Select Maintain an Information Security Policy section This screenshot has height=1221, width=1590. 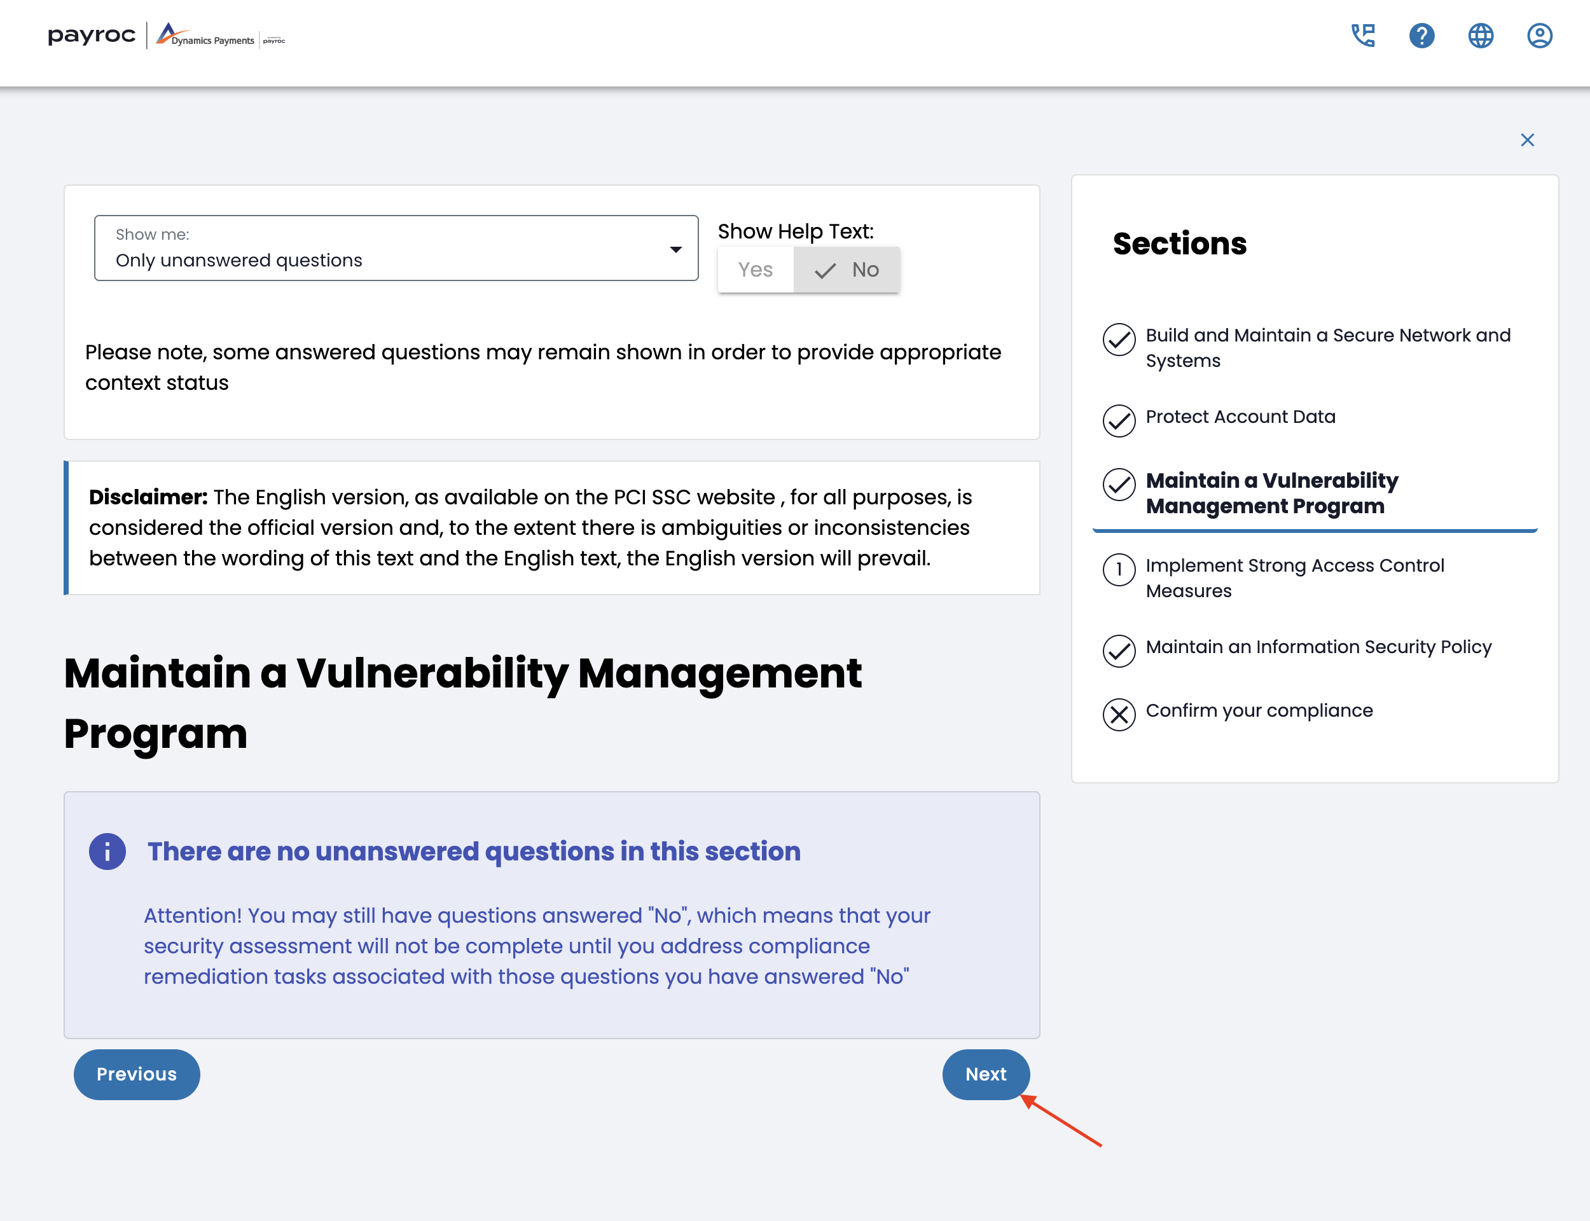pos(1318,647)
